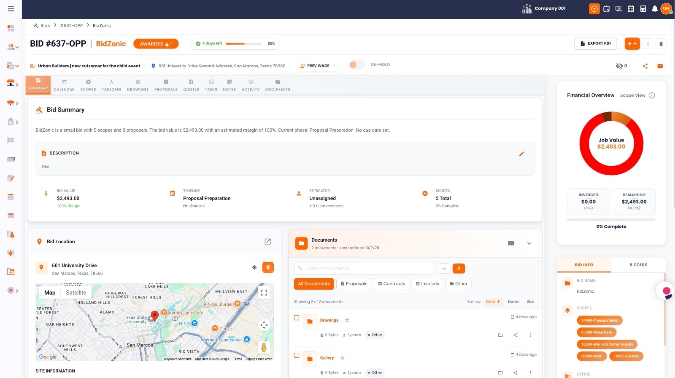Switch documents to grid view

click(x=511, y=243)
